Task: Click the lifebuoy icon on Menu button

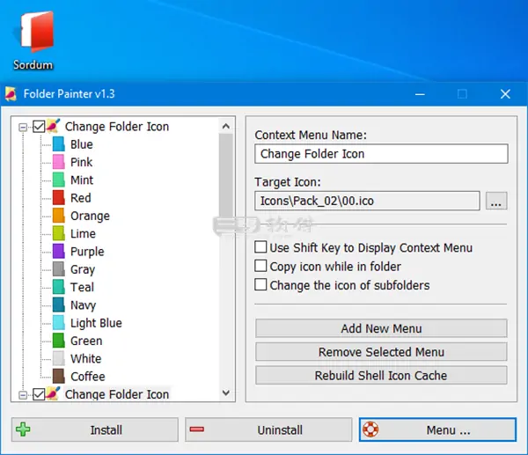Action: point(370,429)
